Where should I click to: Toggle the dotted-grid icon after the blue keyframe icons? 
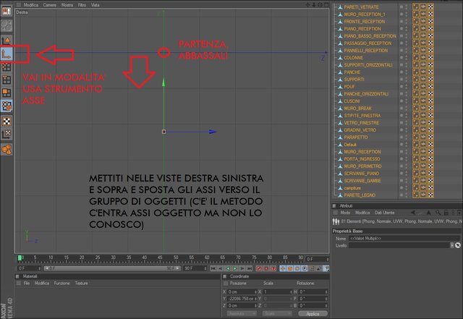pyautogui.click(x=312, y=268)
